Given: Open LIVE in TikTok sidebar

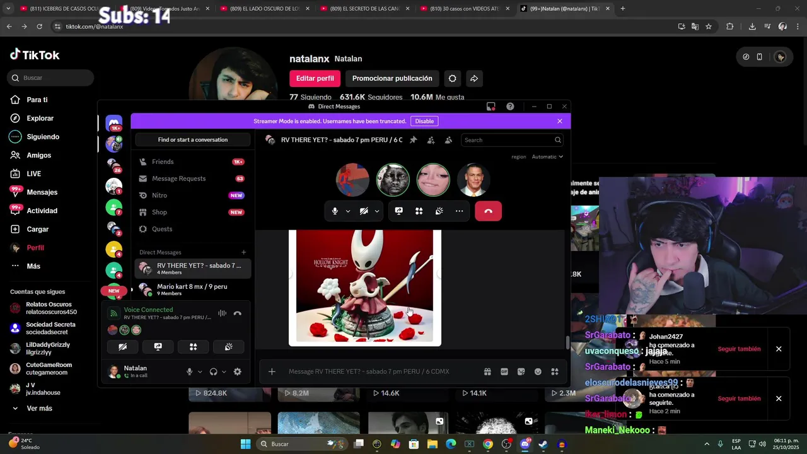Looking at the screenshot, I should point(33,174).
